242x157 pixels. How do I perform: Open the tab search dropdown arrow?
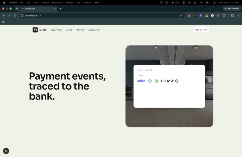[17, 9]
